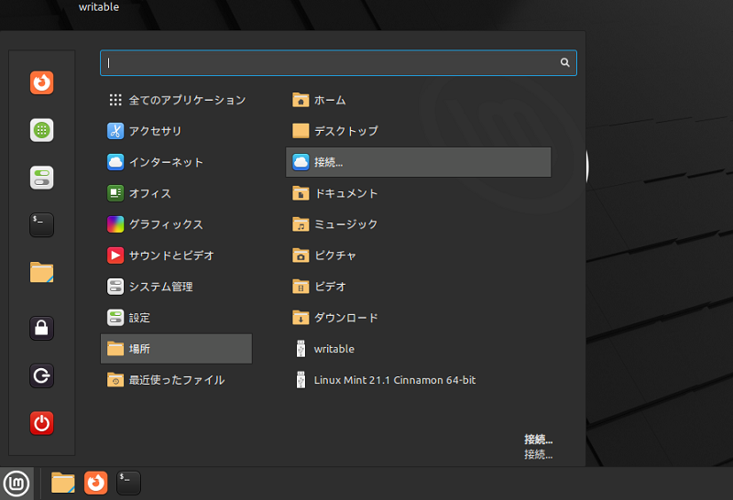Click 接続... cloud entry
Viewport: 733px width, 500px height.
(419, 162)
